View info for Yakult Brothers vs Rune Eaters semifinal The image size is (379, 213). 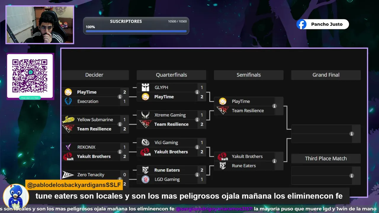[274, 161]
